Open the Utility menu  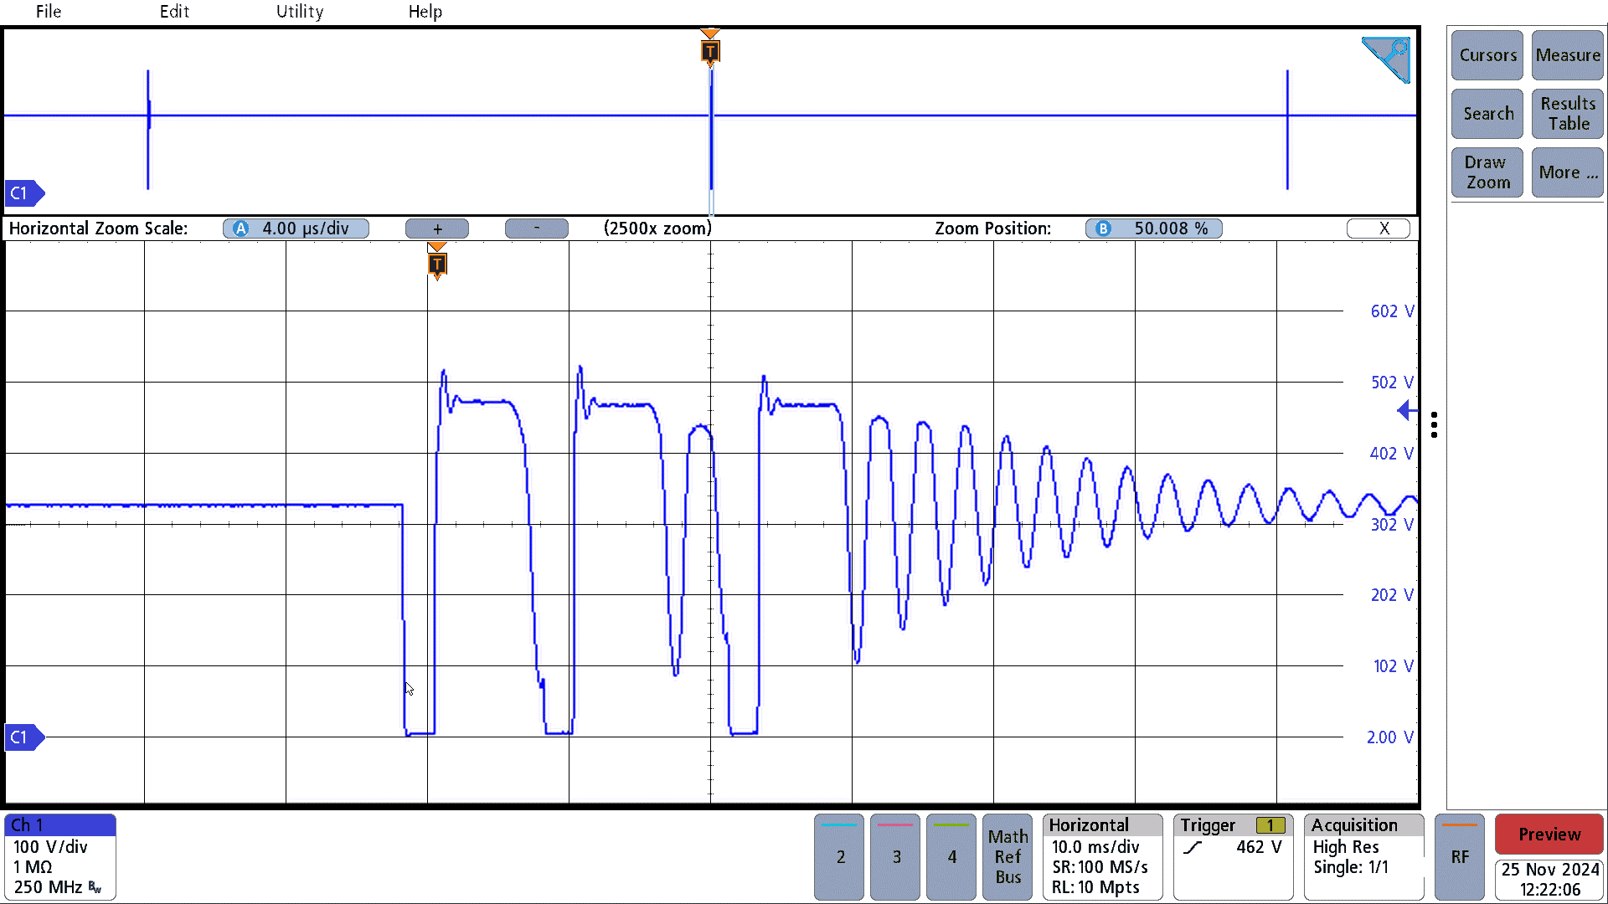[300, 12]
